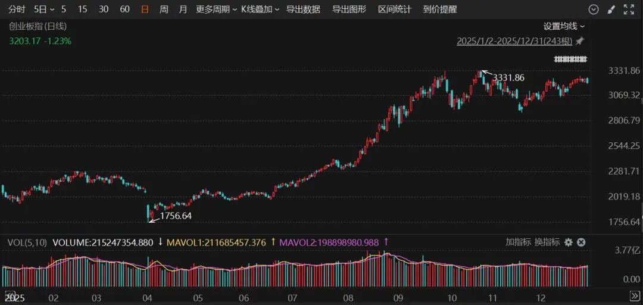This screenshot has height=305, width=643.
Task: Pin the date range with pushpin icon
Action: click(x=580, y=41)
